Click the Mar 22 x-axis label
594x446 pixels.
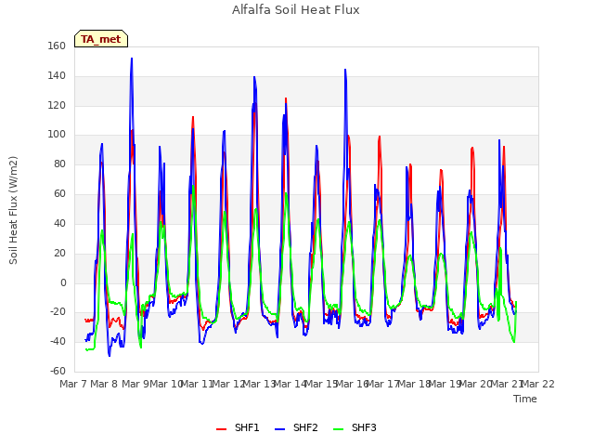(538, 384)
